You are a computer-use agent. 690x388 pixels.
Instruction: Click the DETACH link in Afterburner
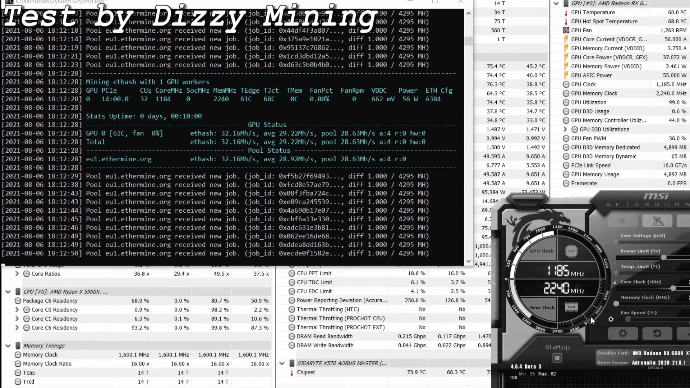click(x=655, y=368)
